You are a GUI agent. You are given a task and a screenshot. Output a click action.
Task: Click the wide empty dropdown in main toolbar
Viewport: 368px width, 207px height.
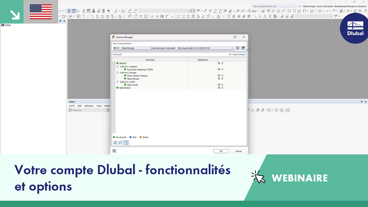point(164,11)
